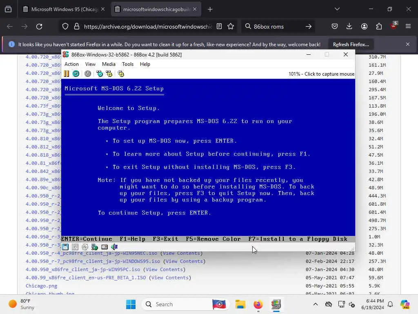Screen dimensions: 418x314
Task: Open the Firefox Extensions panel
Action: coord(379,27)
